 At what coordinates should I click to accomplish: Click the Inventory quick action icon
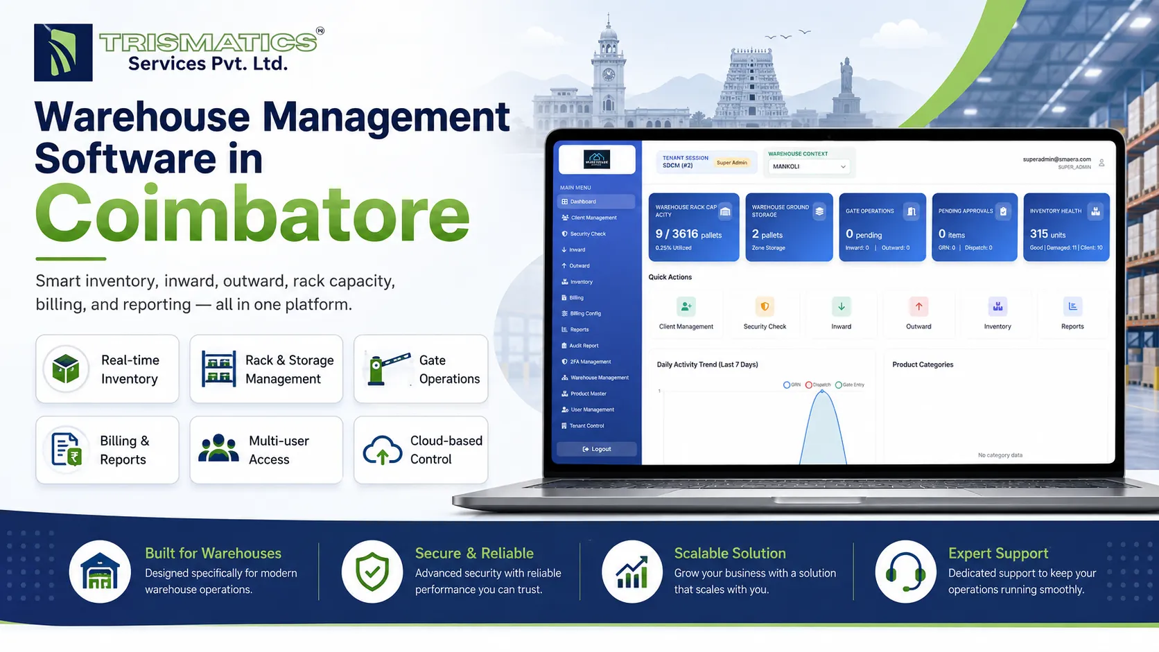coord(997,306)
